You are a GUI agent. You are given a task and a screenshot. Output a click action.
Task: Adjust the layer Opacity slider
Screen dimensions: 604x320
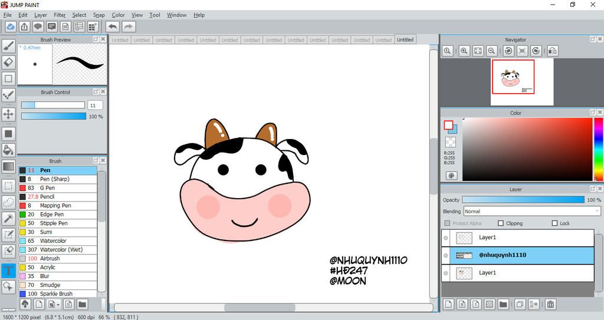pos(523,199)
